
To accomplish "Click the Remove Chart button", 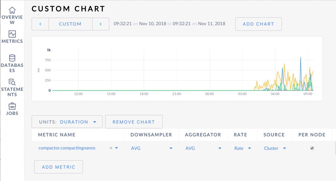I will pos(134,122).
